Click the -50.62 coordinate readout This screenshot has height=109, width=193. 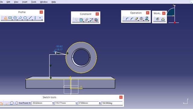point(59,46)
